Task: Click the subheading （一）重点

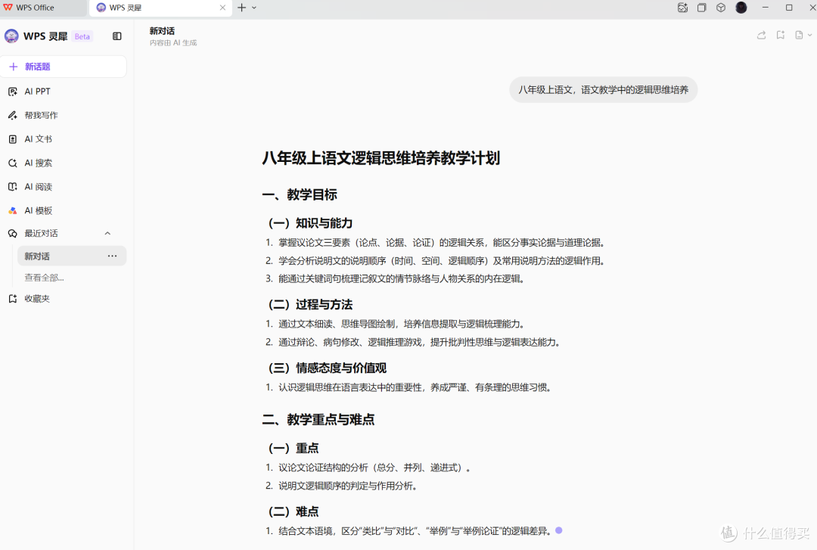Action: [x=294, y=449]
